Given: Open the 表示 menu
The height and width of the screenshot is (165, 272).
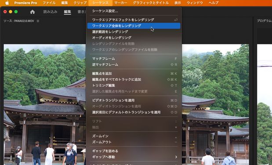Looking at the screenshot, I should coord(178,3).
